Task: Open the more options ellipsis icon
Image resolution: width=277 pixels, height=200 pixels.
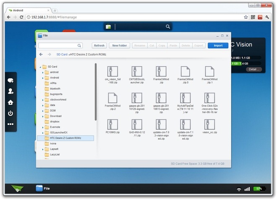Action: click(x=10, y=124)
